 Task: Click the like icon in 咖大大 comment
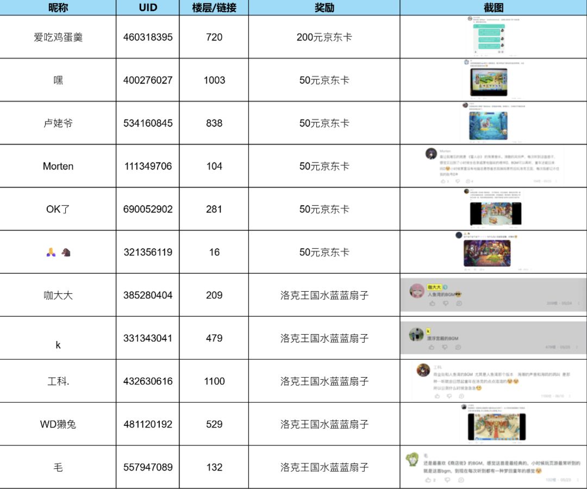click(433, 303)
